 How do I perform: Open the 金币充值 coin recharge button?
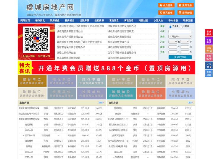point(185,13)
